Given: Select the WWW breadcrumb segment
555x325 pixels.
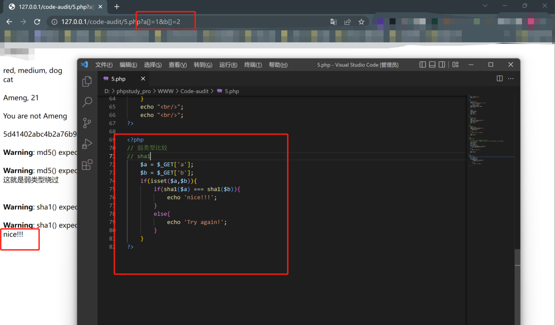Looking at the screenshot, I should tap(166, 91).
